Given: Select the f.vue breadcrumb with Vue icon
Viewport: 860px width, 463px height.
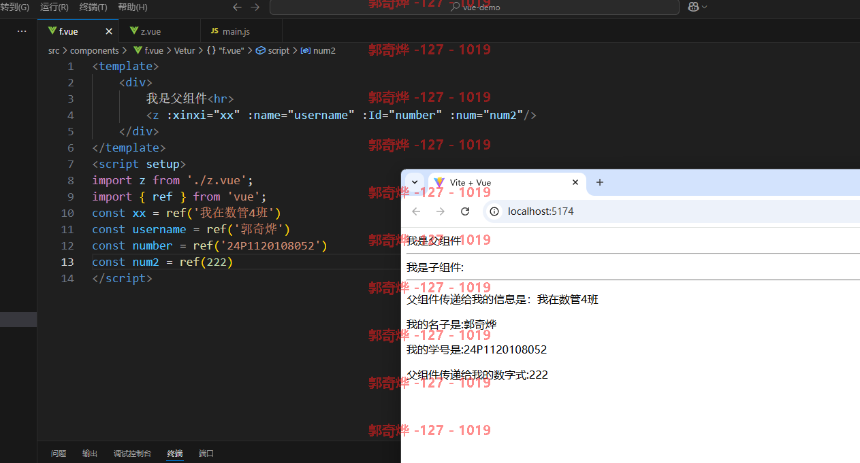Looking at the screenshot, I should point(148,50).
